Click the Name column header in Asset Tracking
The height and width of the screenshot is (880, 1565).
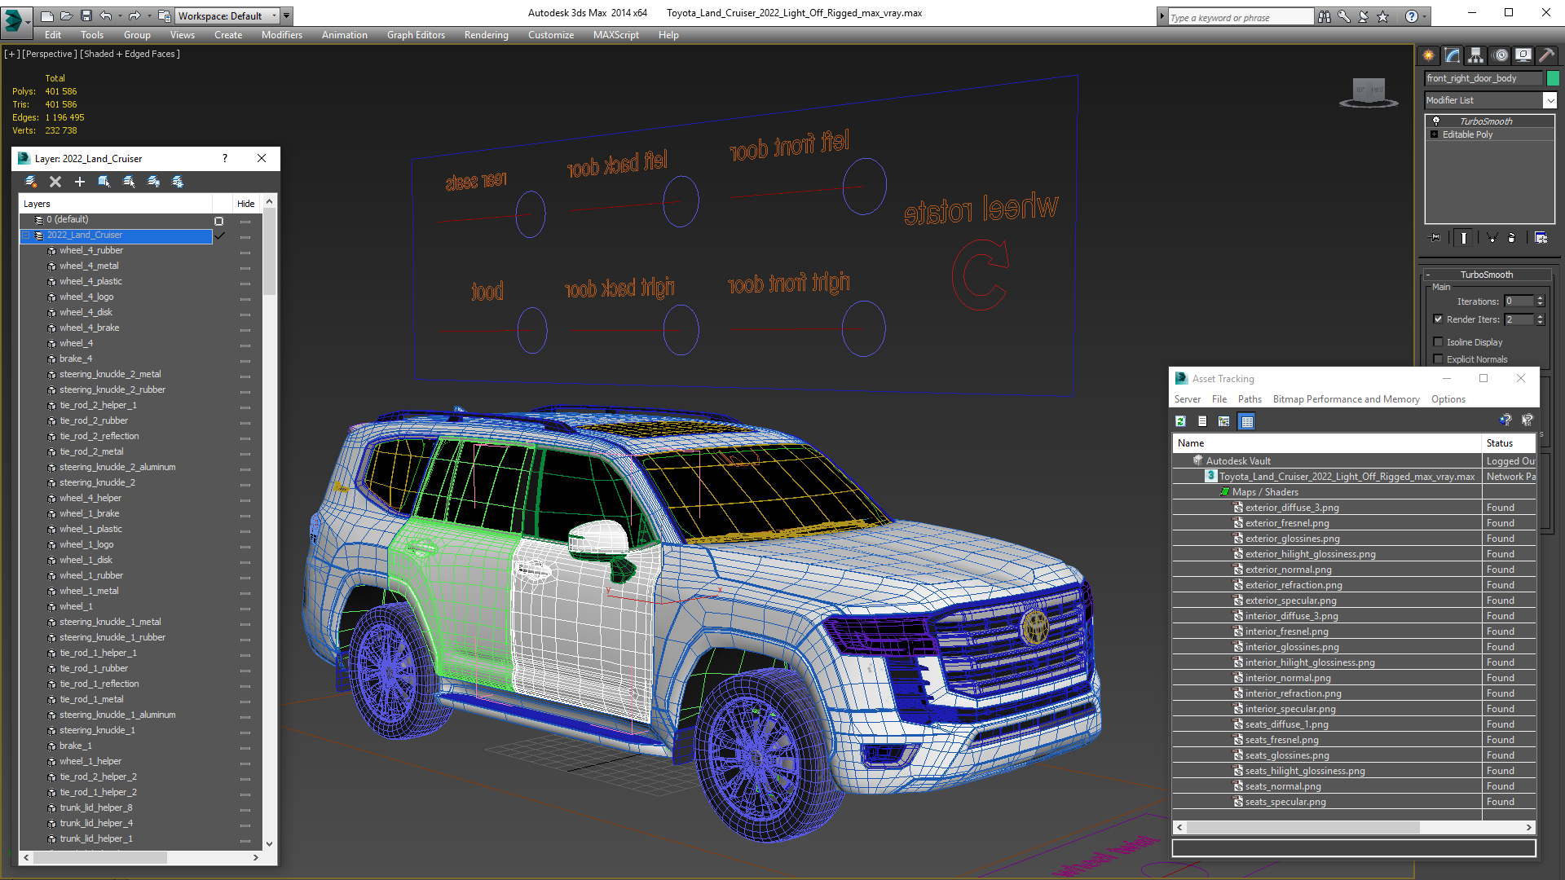pyautogui.click(x=1327, y=443)
